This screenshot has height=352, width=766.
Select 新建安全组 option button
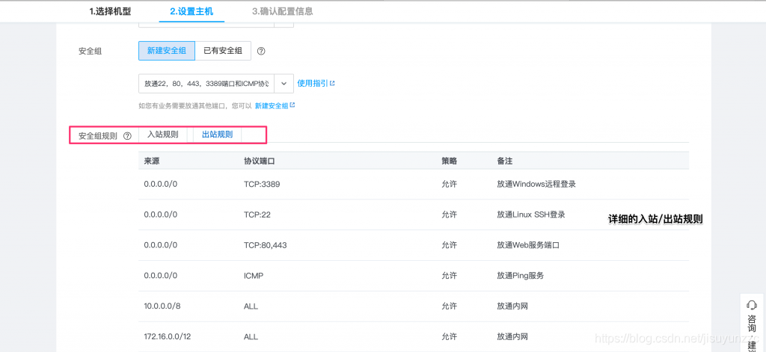(167, 51)
